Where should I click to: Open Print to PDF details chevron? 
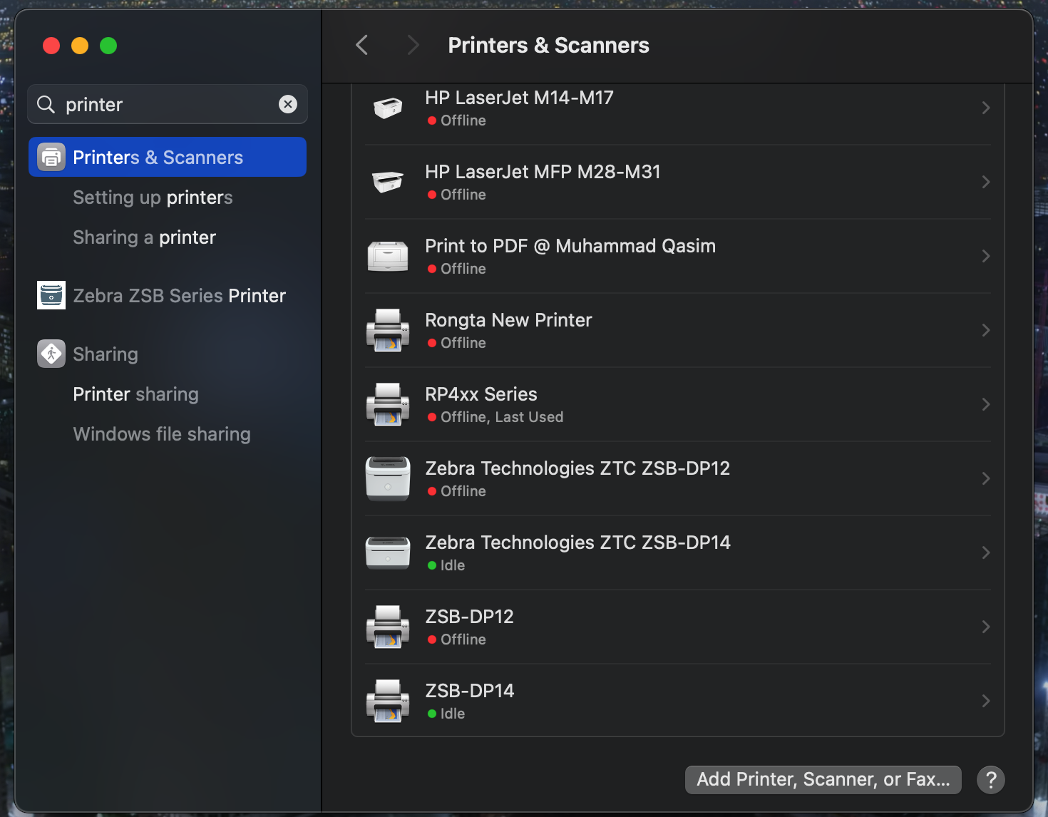click(x=986, y=256)
